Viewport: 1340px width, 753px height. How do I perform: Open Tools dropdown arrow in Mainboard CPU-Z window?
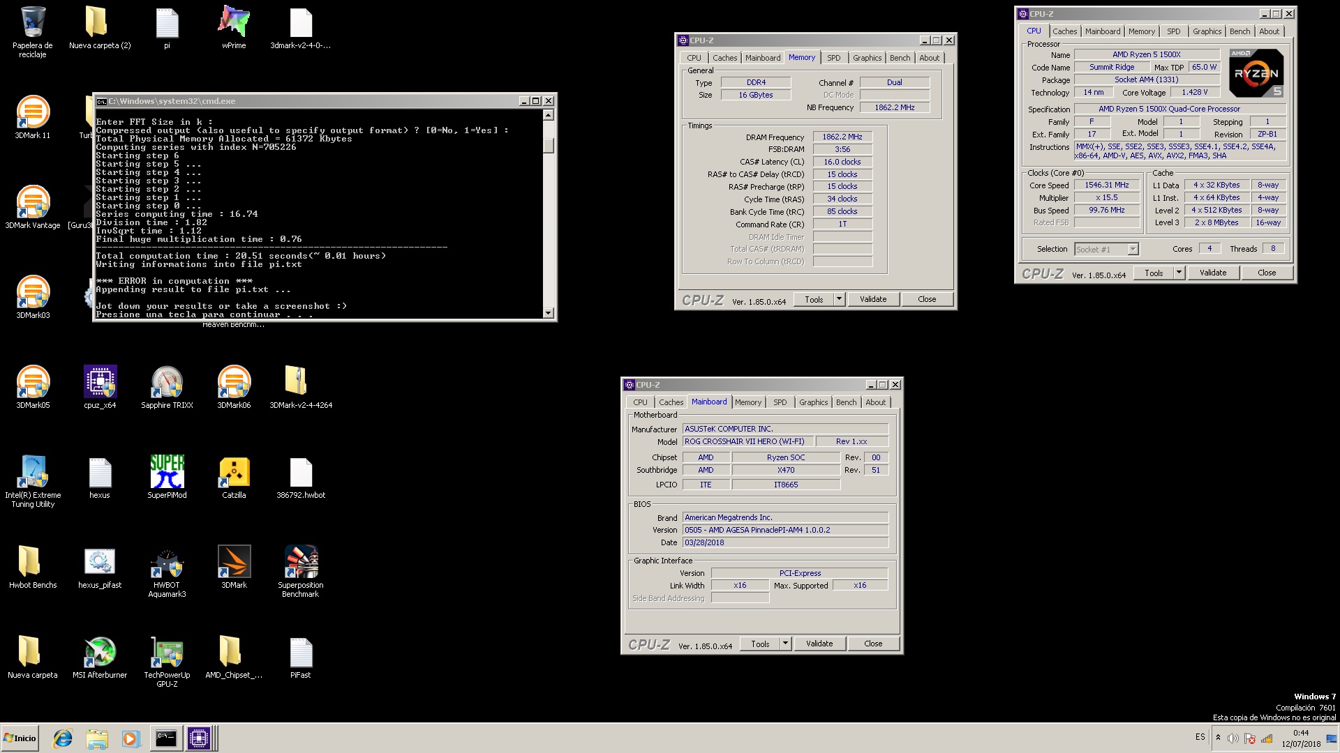coord(785,644)
